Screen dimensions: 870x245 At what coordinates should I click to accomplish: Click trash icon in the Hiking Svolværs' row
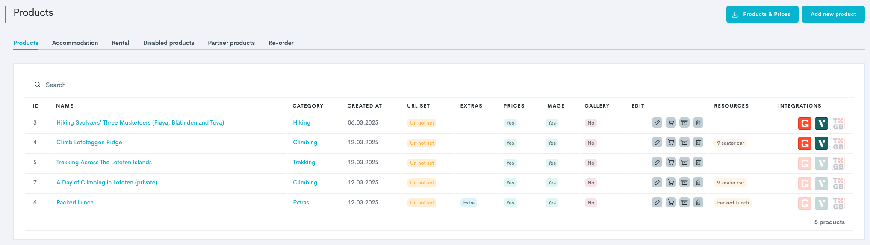click(698, 123)
